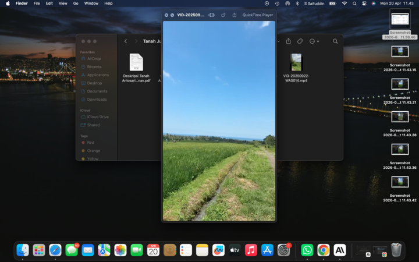This screenshot has height=262, width=419.
Task: Open Apple Music in the Dock
Action: tap(251, 250)
